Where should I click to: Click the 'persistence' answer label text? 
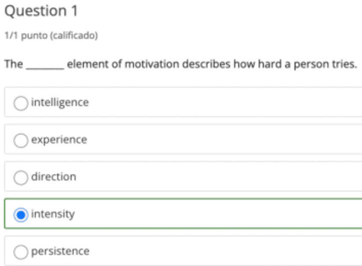[x=60, y=251]
